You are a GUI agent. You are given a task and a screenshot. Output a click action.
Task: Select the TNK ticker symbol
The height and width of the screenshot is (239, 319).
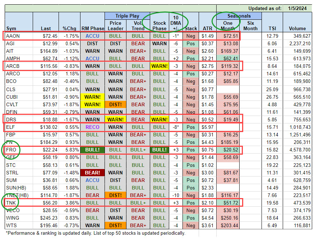click(11, 203)
